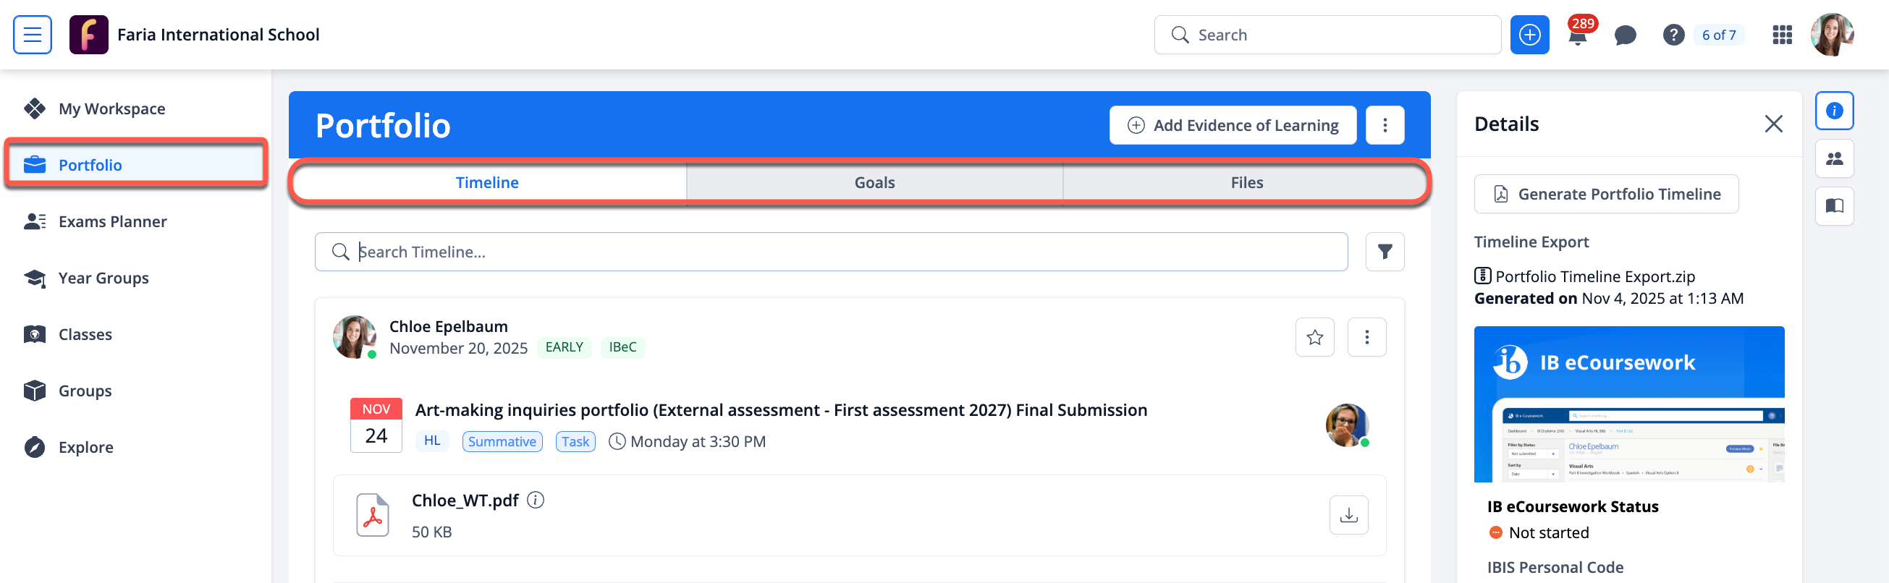Open the book icon in right rail
Image resolution: width=1889 pixels, height=583 pixels.
[1834, 206]
